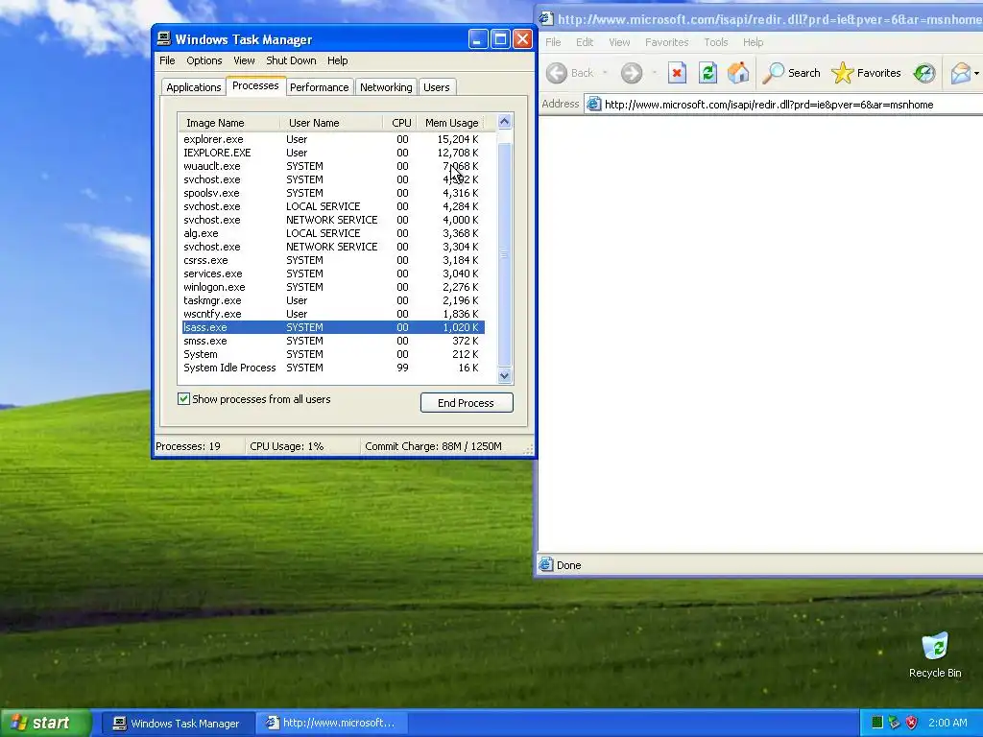This screenshot has height=737, width=983.
Task: Open the Recycle Bin desktop icon
Action: (935, 654)
